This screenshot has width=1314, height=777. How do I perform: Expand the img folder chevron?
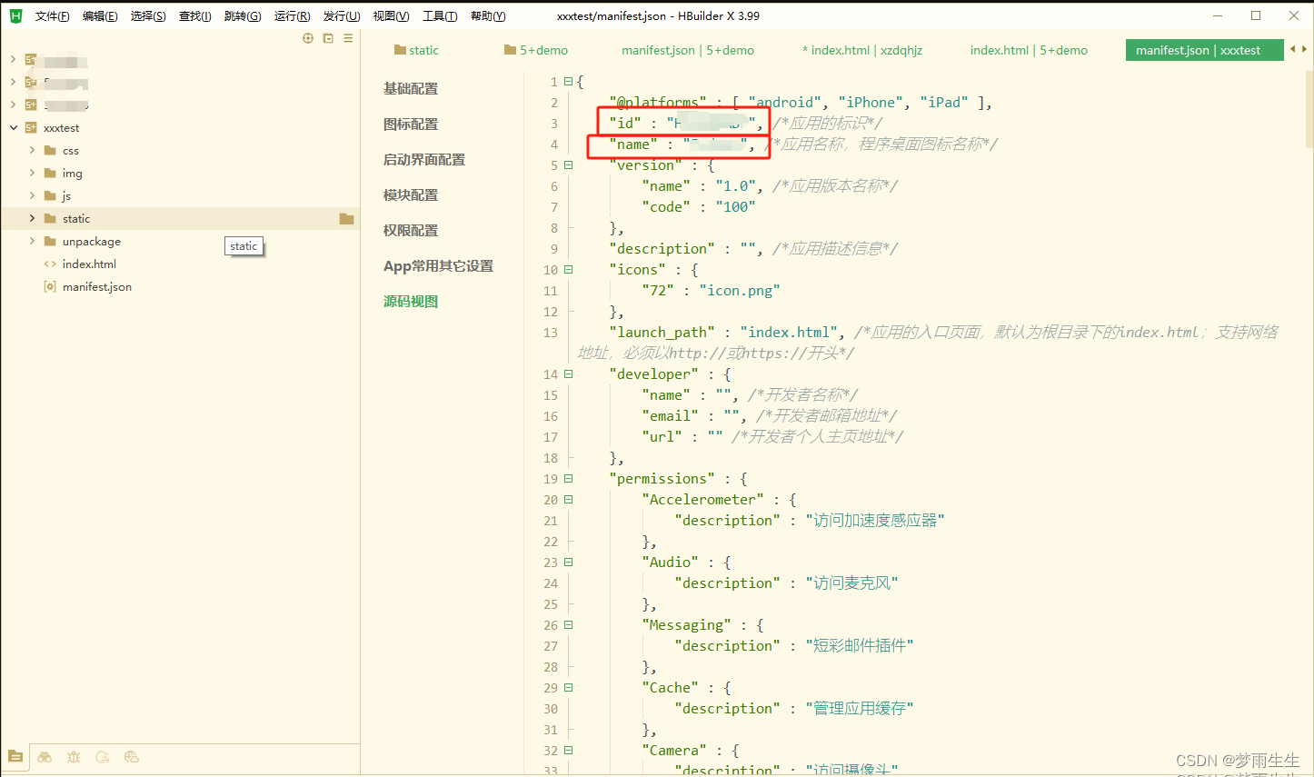point(33,173)
